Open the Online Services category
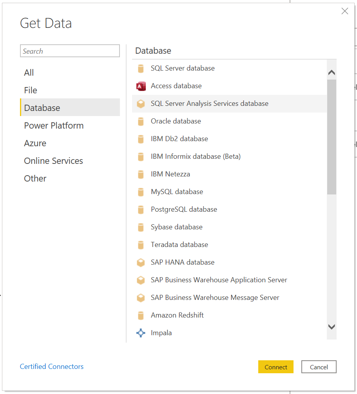Viewport: 357px width, 394px height. pos(53,161)
